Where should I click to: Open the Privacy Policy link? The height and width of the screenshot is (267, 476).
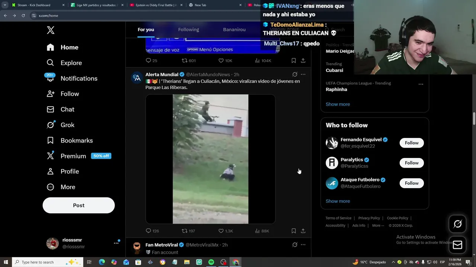click(369, 218)
